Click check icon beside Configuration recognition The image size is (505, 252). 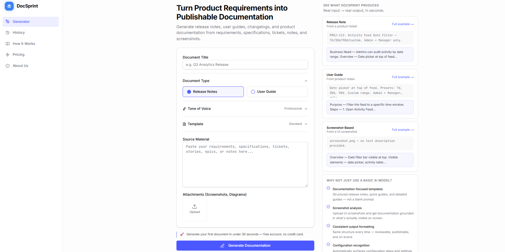328,244
